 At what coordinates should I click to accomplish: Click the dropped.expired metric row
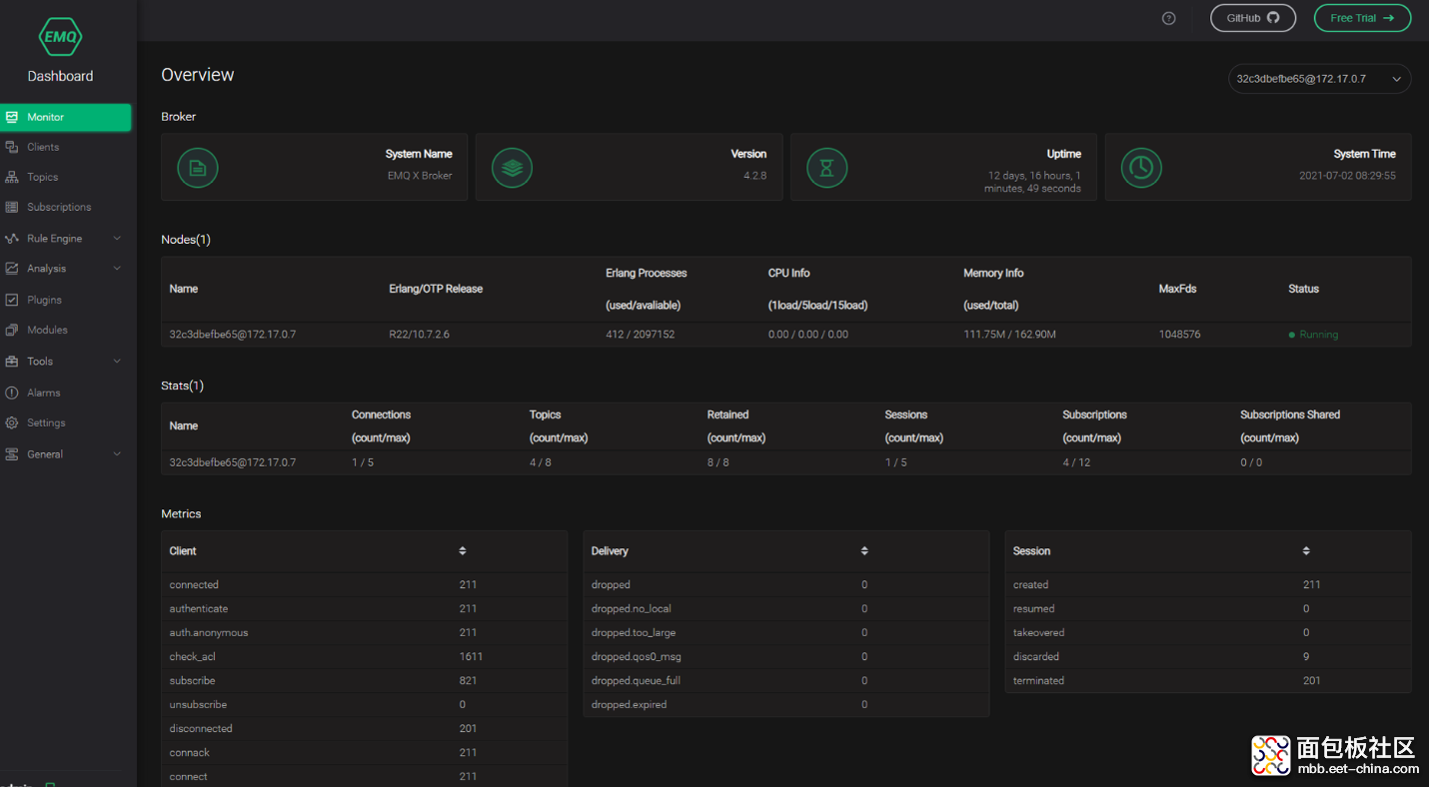point(785,704)
